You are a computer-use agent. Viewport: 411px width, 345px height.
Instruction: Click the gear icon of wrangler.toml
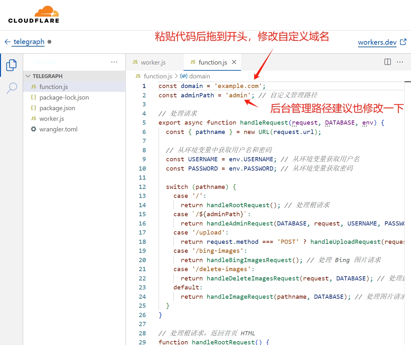pos(34,129)
